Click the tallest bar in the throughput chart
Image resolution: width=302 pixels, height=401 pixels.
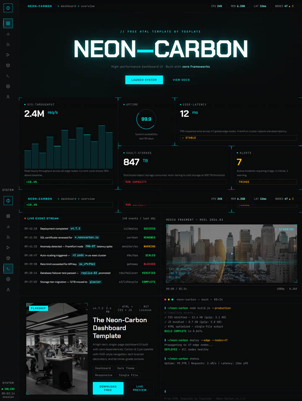coord(102,147)
